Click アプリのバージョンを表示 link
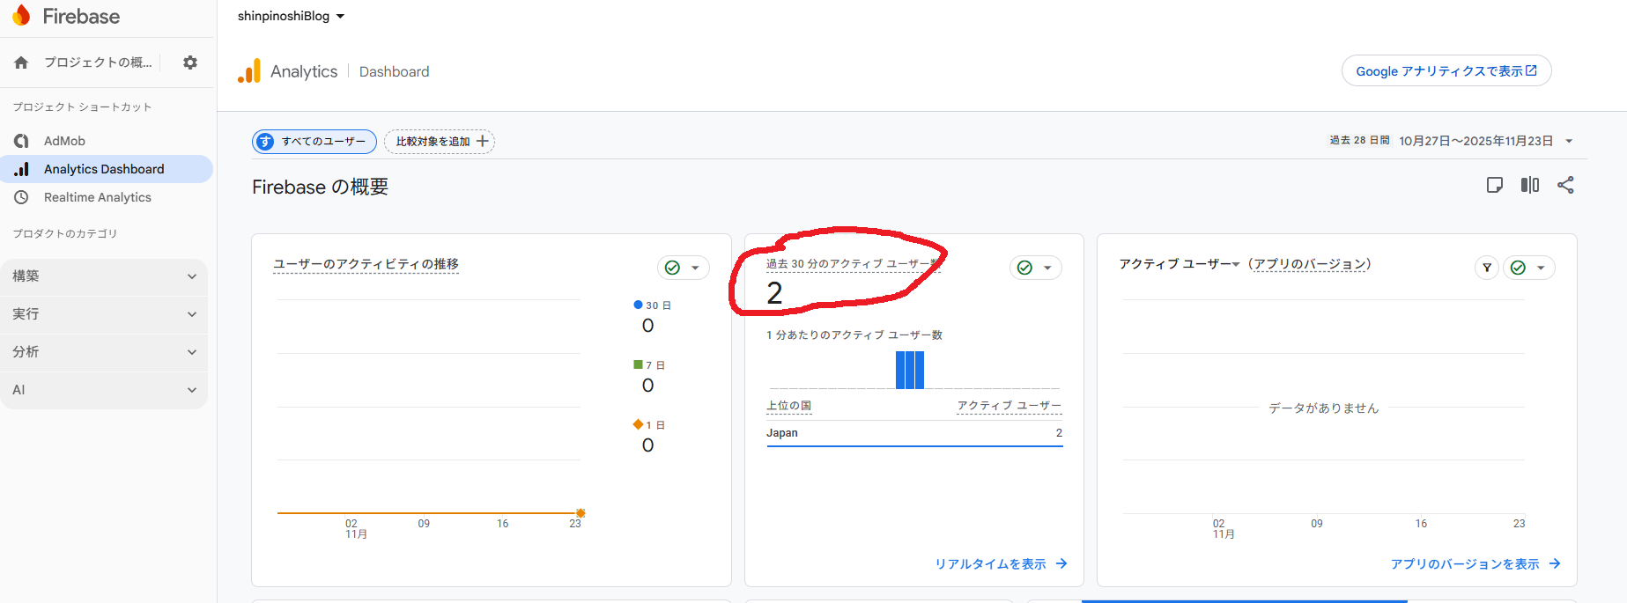Screen dimensions: 1627x603 (x=1465, y=563)
